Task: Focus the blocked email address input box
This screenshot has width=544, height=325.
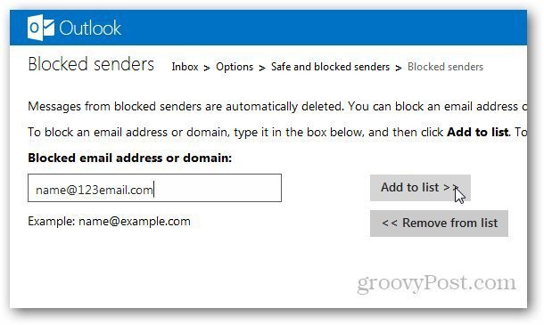Action: click(x=154, y=188)
